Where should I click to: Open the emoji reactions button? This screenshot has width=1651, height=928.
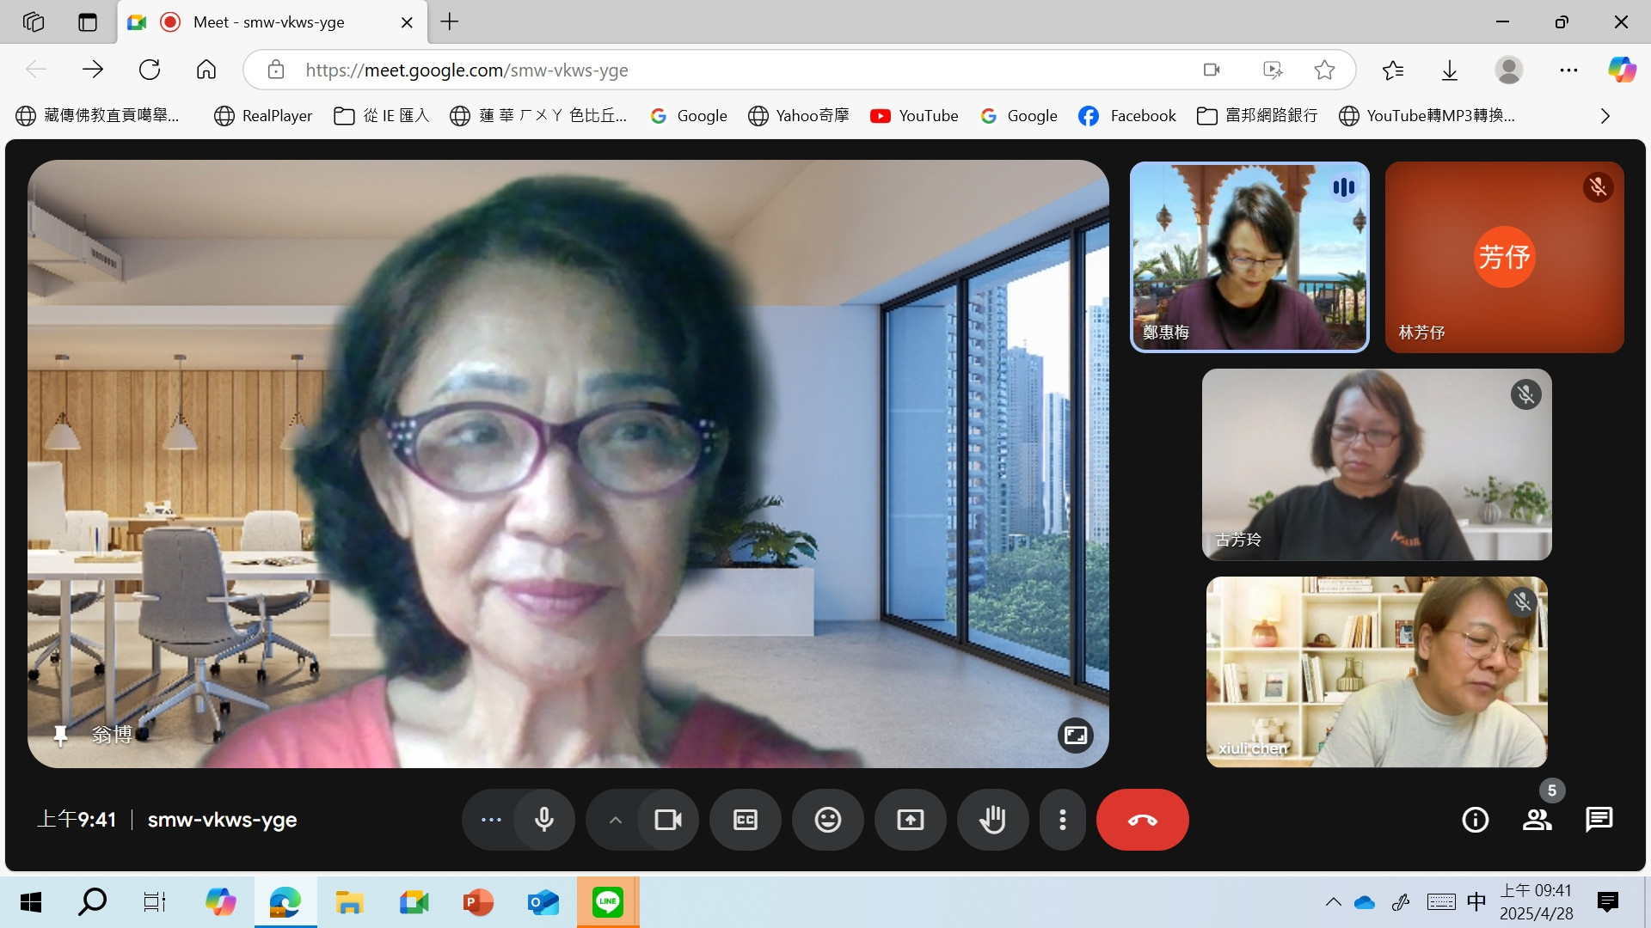click(827, 820)
